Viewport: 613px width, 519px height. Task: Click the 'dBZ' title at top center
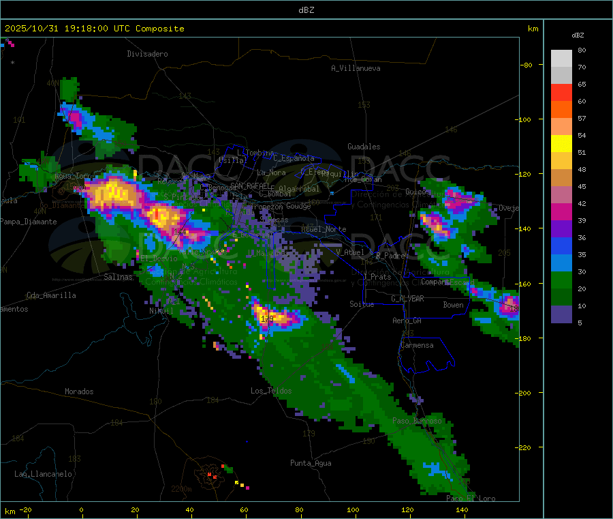point(306,10)
